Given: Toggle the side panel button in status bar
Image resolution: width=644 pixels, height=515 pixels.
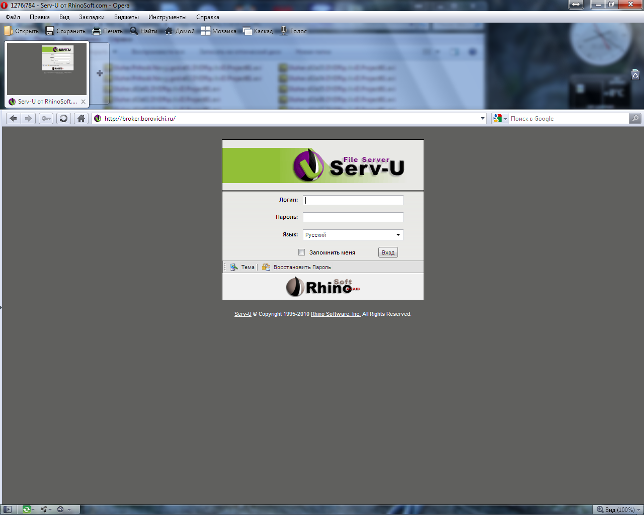Looking at the screenshot, I should coord(8,509).
